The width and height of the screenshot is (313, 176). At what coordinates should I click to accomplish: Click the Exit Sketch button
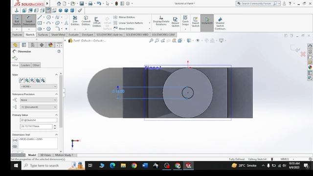coord(17,21)
